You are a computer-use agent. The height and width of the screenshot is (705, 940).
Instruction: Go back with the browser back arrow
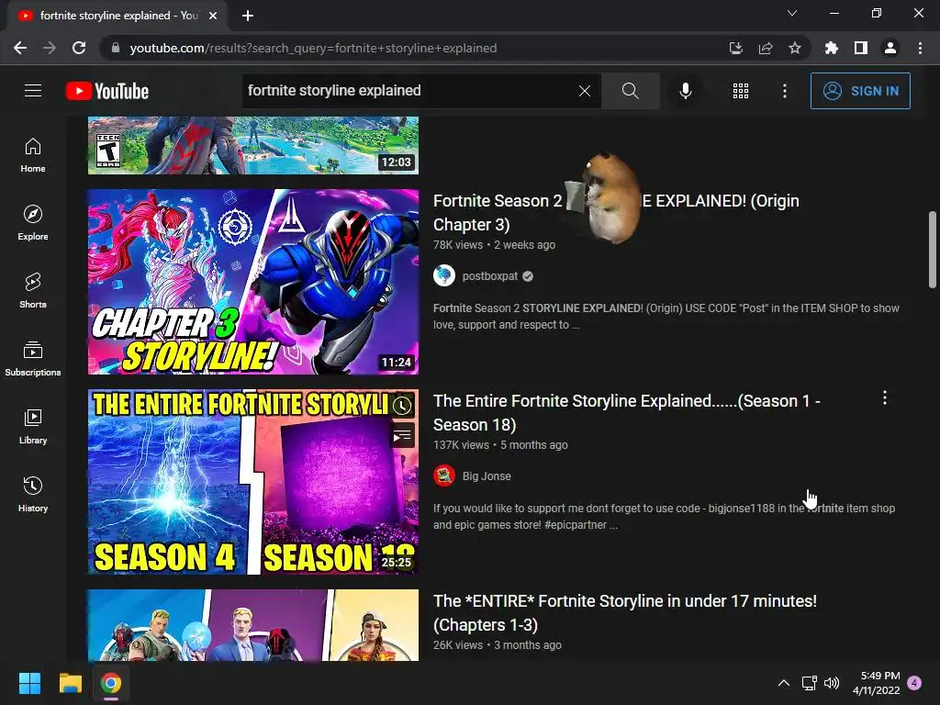pos(20,48)
